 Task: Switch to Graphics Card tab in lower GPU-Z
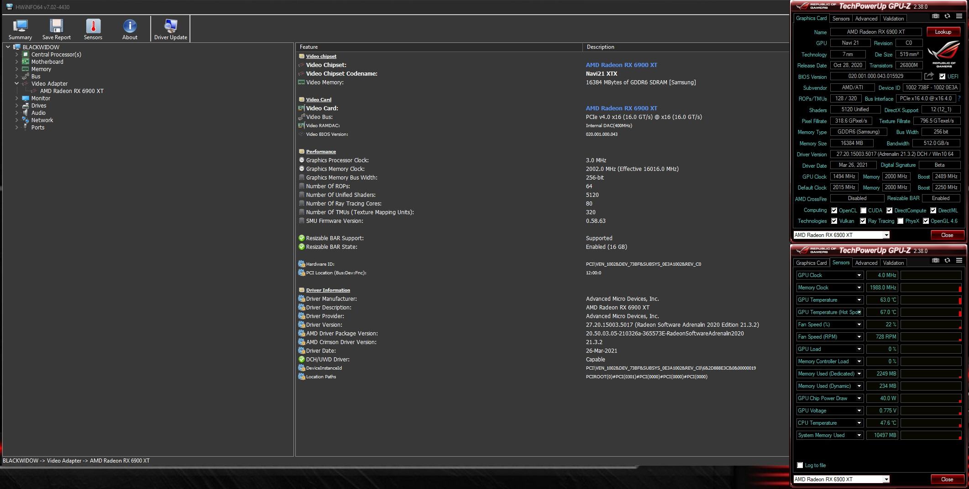[x=811, y=263]
